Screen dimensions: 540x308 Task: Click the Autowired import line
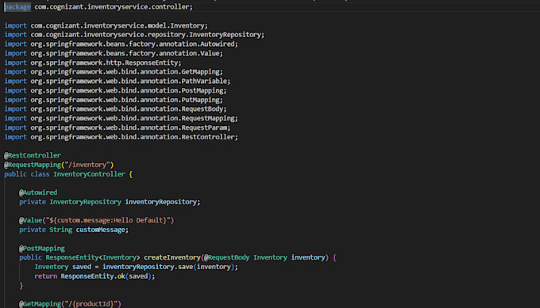point(121,44)
